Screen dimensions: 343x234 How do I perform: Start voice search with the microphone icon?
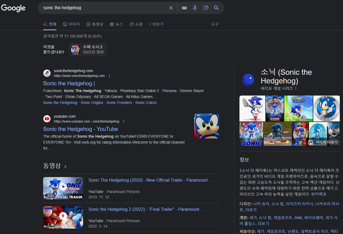click(x=195, y=8)
